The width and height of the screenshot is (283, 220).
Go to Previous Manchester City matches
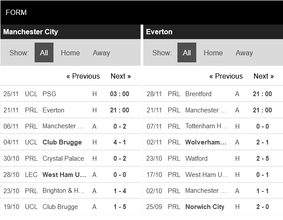click(x=83, y=76)
